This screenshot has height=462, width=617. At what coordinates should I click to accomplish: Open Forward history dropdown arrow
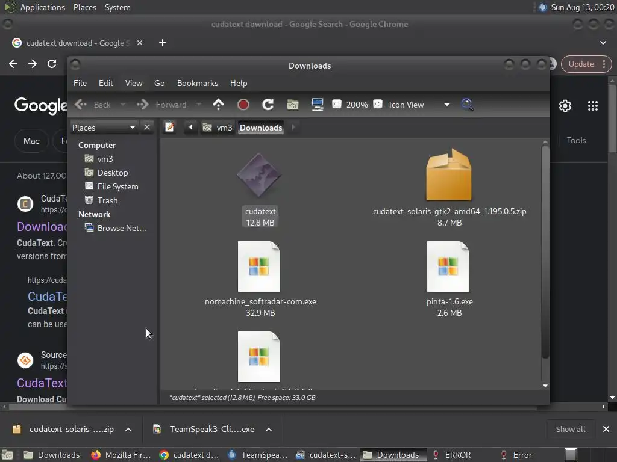[199, 105]
